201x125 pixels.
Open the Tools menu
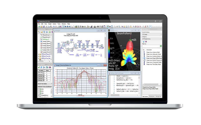pos(59,24)
